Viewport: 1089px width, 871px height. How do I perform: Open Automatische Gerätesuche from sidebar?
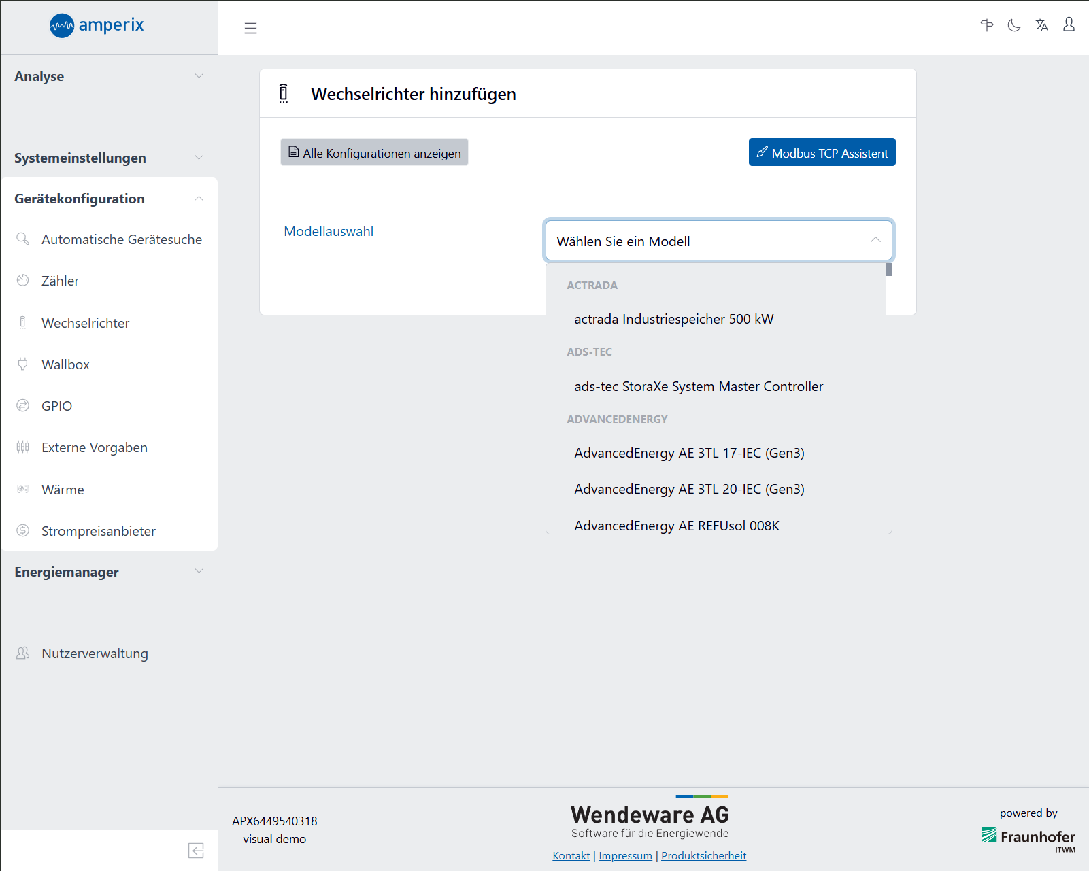click(121, 239)
